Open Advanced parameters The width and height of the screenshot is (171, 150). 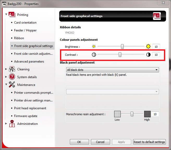(29, 62)
